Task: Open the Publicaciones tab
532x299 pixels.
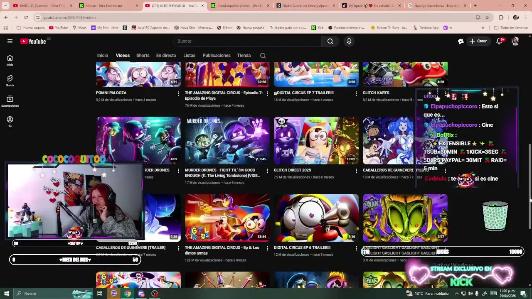Action: (216, 56)
